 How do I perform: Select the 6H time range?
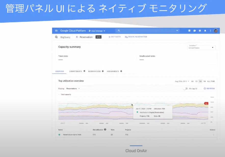tap(192, 81)
